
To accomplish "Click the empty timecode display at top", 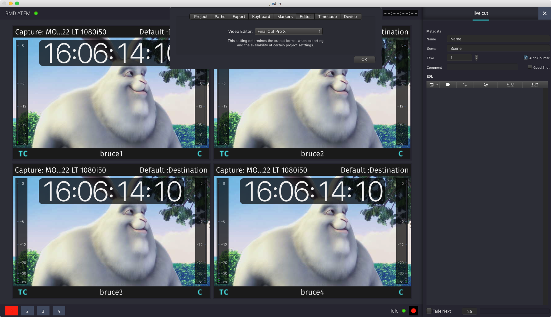I will (x=401, y=13).
